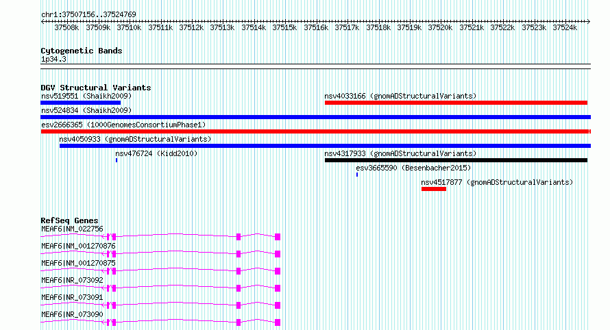The height and width of the screenshot is (330, 610).
Task: Click the 37518k ruler position
Action: tap(378, 27)
